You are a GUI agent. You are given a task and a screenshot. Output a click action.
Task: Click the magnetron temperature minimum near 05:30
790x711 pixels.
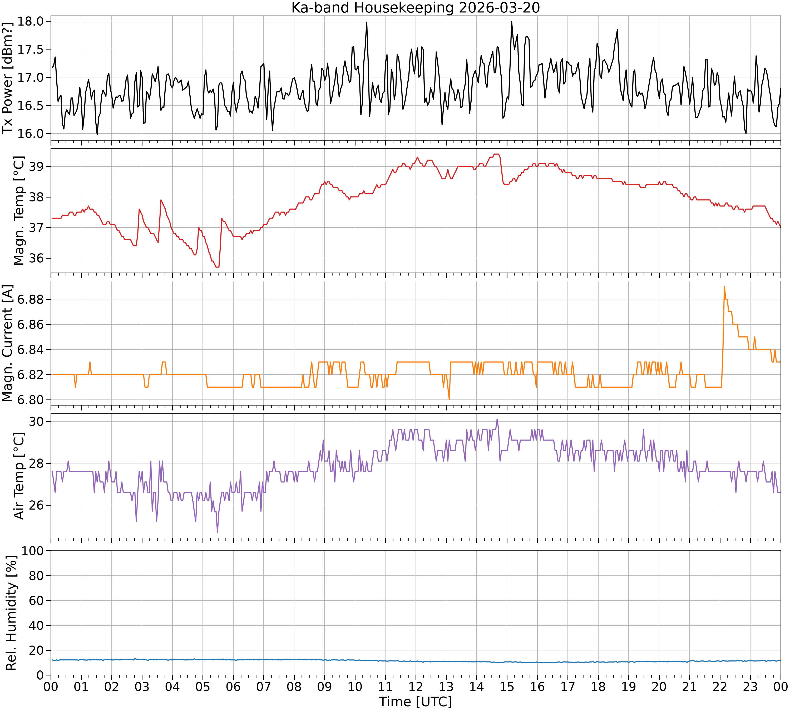tap(217, 267)
